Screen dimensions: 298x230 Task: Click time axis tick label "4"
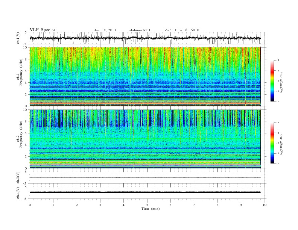[123, 205]
